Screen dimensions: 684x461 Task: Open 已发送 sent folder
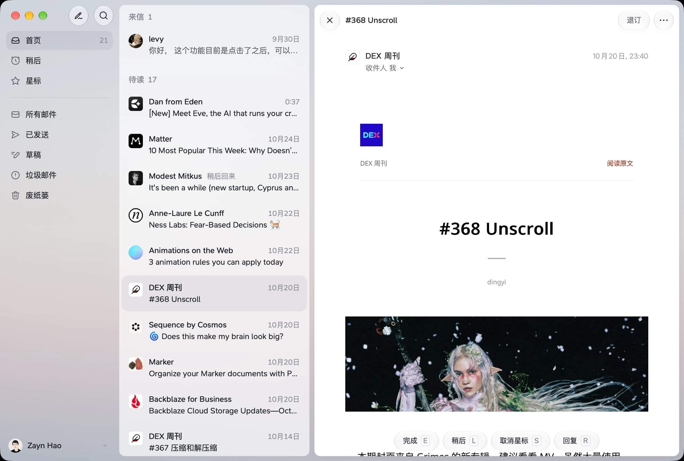(x=60, y=135)
